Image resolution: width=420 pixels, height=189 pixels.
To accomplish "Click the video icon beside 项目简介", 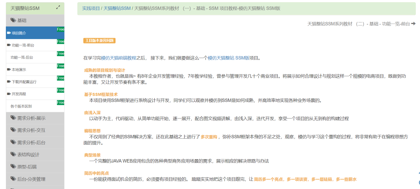I will click(9, 33).
